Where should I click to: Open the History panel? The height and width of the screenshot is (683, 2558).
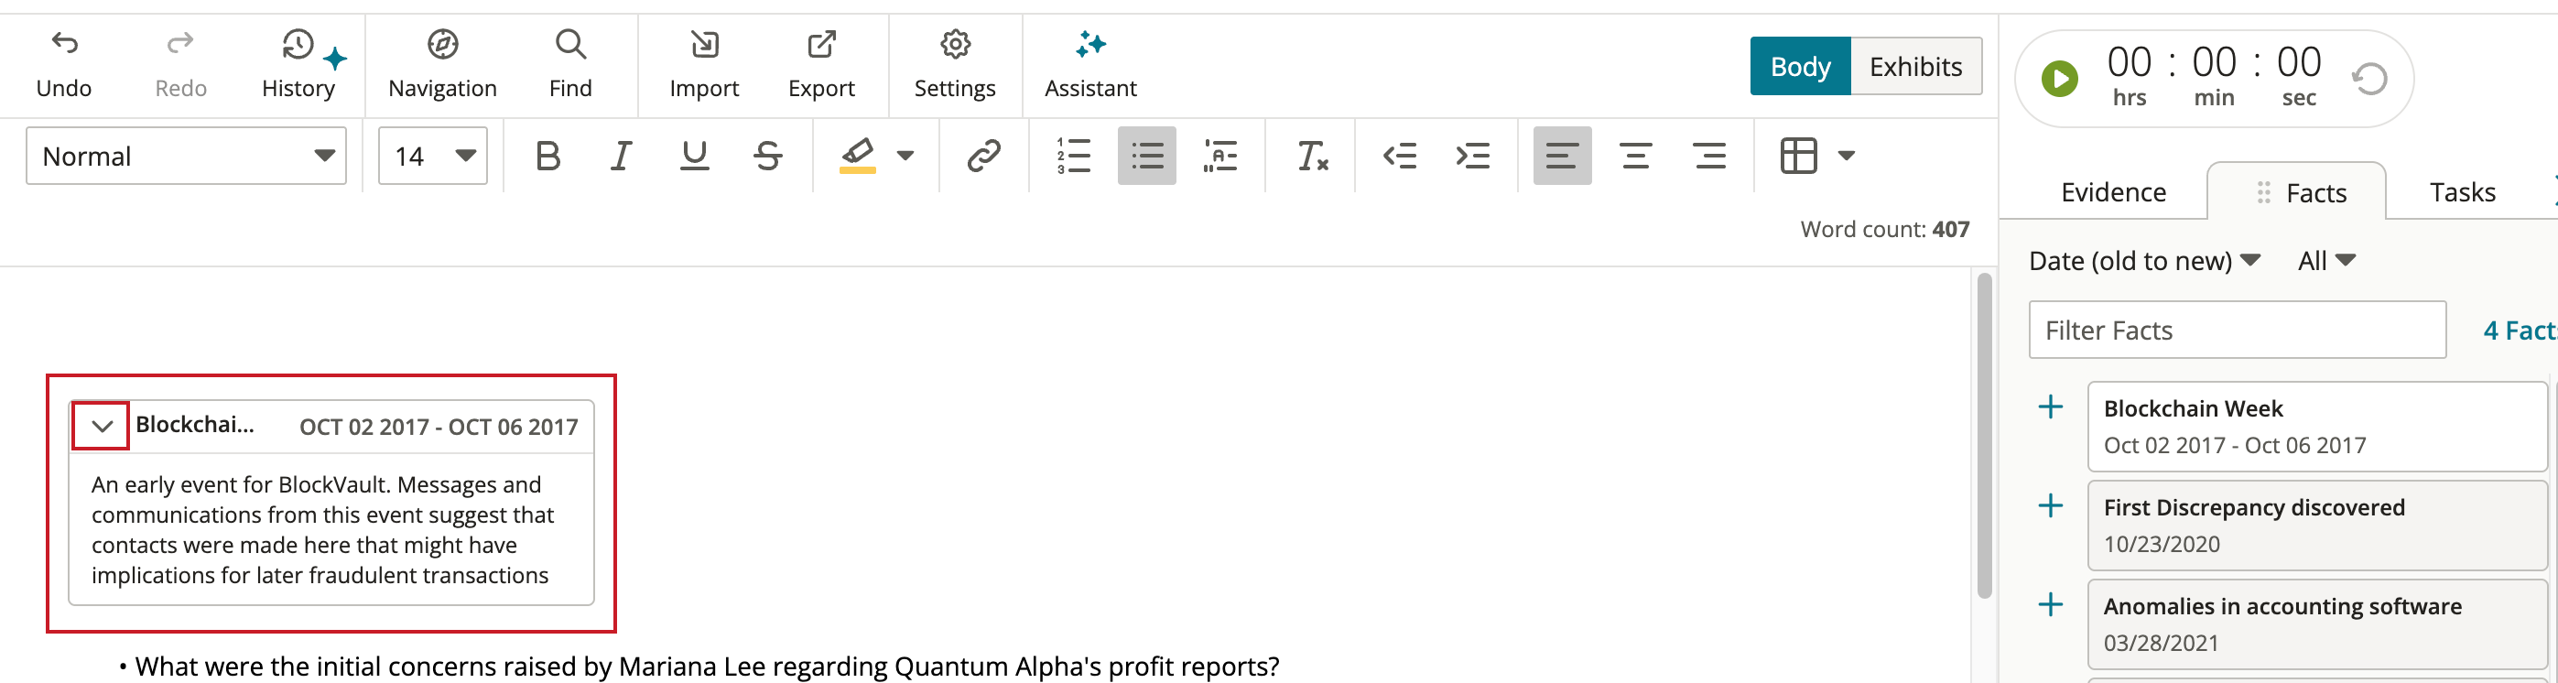point(298,66)
